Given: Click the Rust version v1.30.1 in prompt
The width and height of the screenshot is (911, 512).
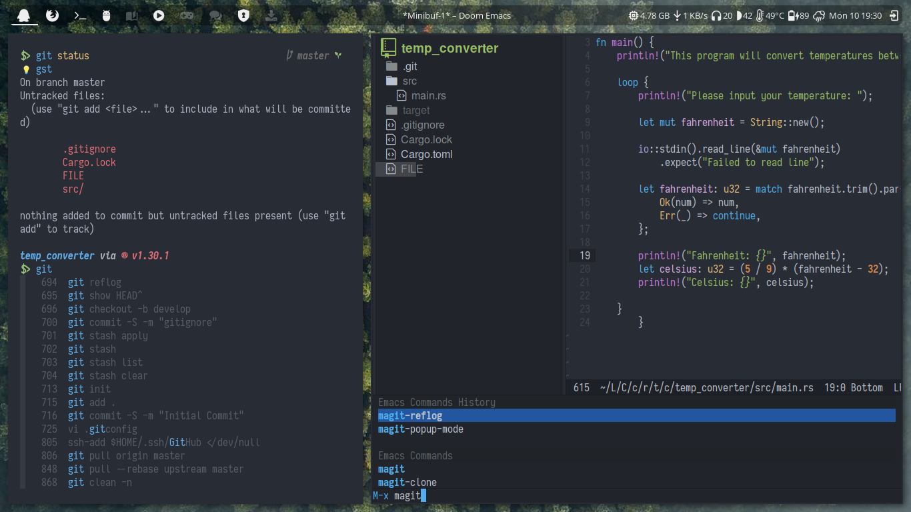Looking at the screenshot, I should point(150,256).
